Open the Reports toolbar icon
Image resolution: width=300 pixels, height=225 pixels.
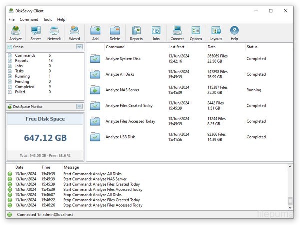click(136, 33)
